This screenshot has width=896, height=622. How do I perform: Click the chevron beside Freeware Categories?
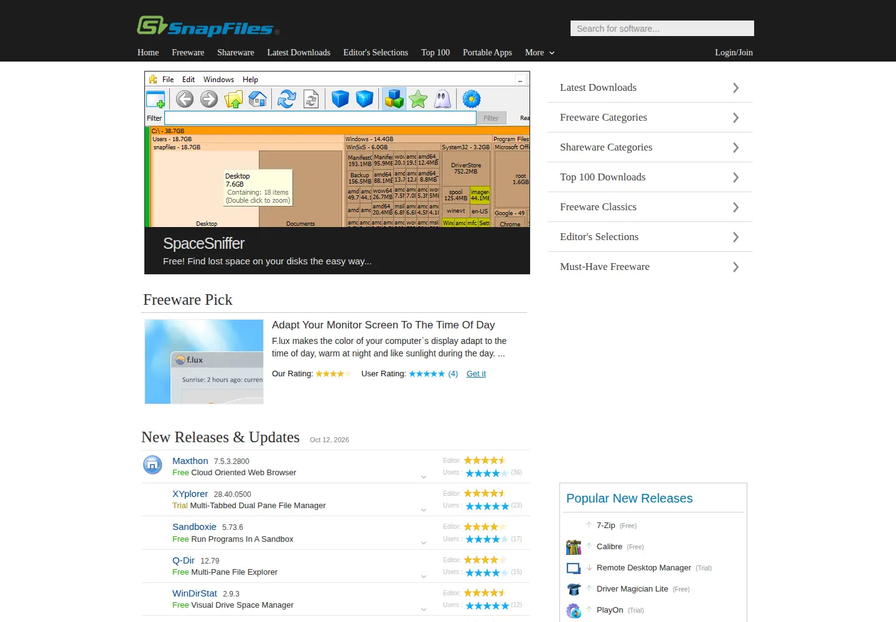735,118
